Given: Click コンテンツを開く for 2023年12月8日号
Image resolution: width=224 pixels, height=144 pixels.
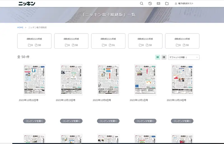Looking at the screenshot, I should coord(108,121).
